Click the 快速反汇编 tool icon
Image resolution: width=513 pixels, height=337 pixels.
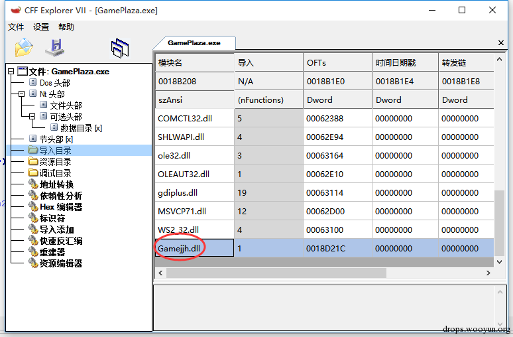click(x=33, y=240)
